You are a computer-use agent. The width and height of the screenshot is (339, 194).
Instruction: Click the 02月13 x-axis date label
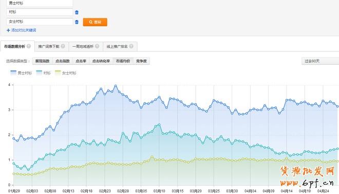(x=68, y=191)
